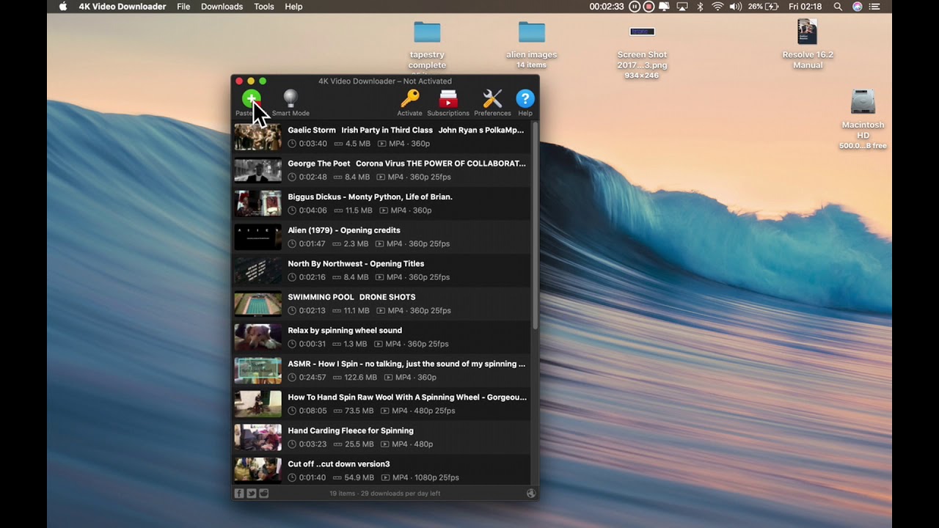The height and width of the screenshot is (528, 939).
Task: Click the 73.5 MB size value
Action: (359, 411)
